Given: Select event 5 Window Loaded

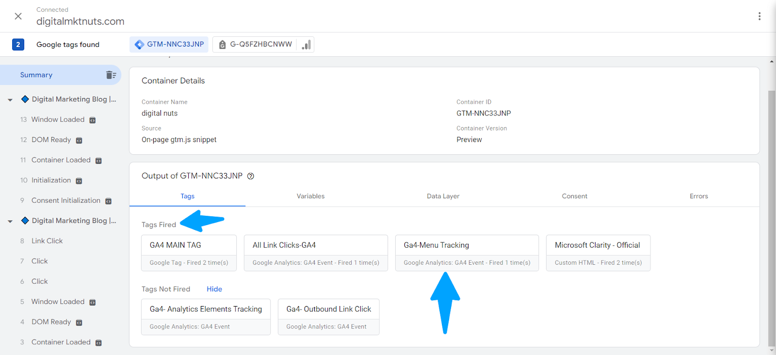Looking at the screenshot, I should click(58, 302).
